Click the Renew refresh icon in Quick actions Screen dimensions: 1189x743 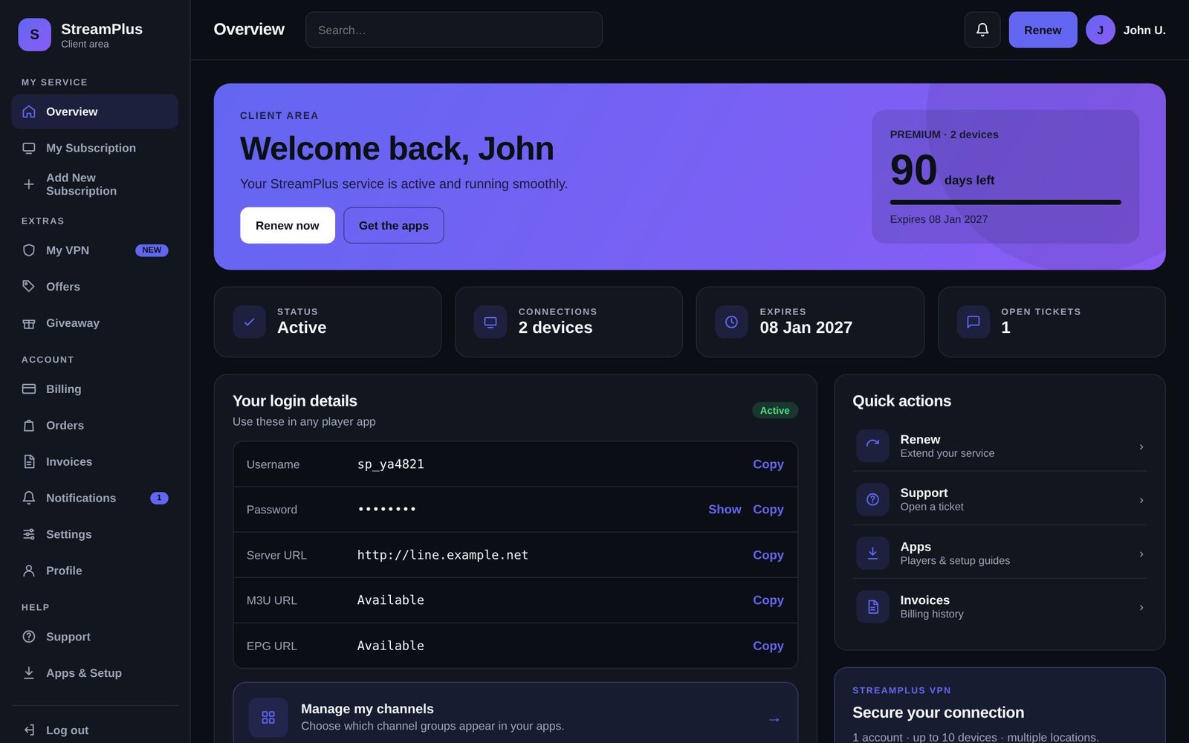872,446
